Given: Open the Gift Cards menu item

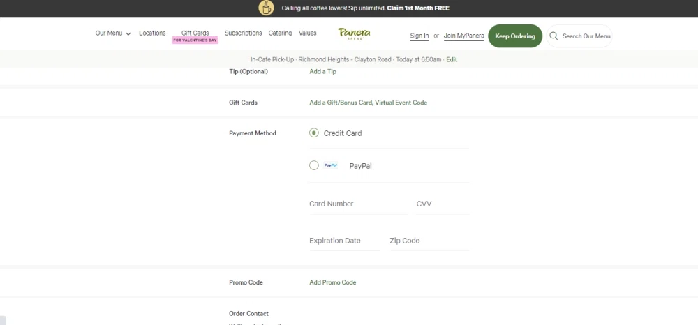Looking at the screenshot, I should click(x=195, y=33).
